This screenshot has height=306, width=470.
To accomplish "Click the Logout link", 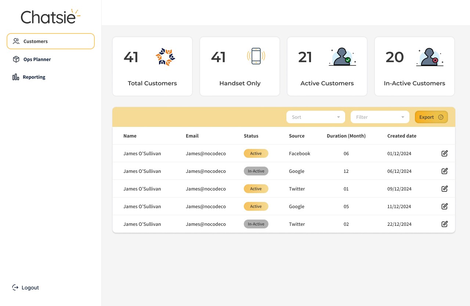I will [x=25, y=288].
